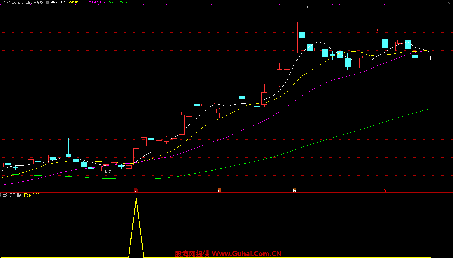Select the MA10: 32.06 indicator label
This screenshot has width=453, height=258.
78,2
